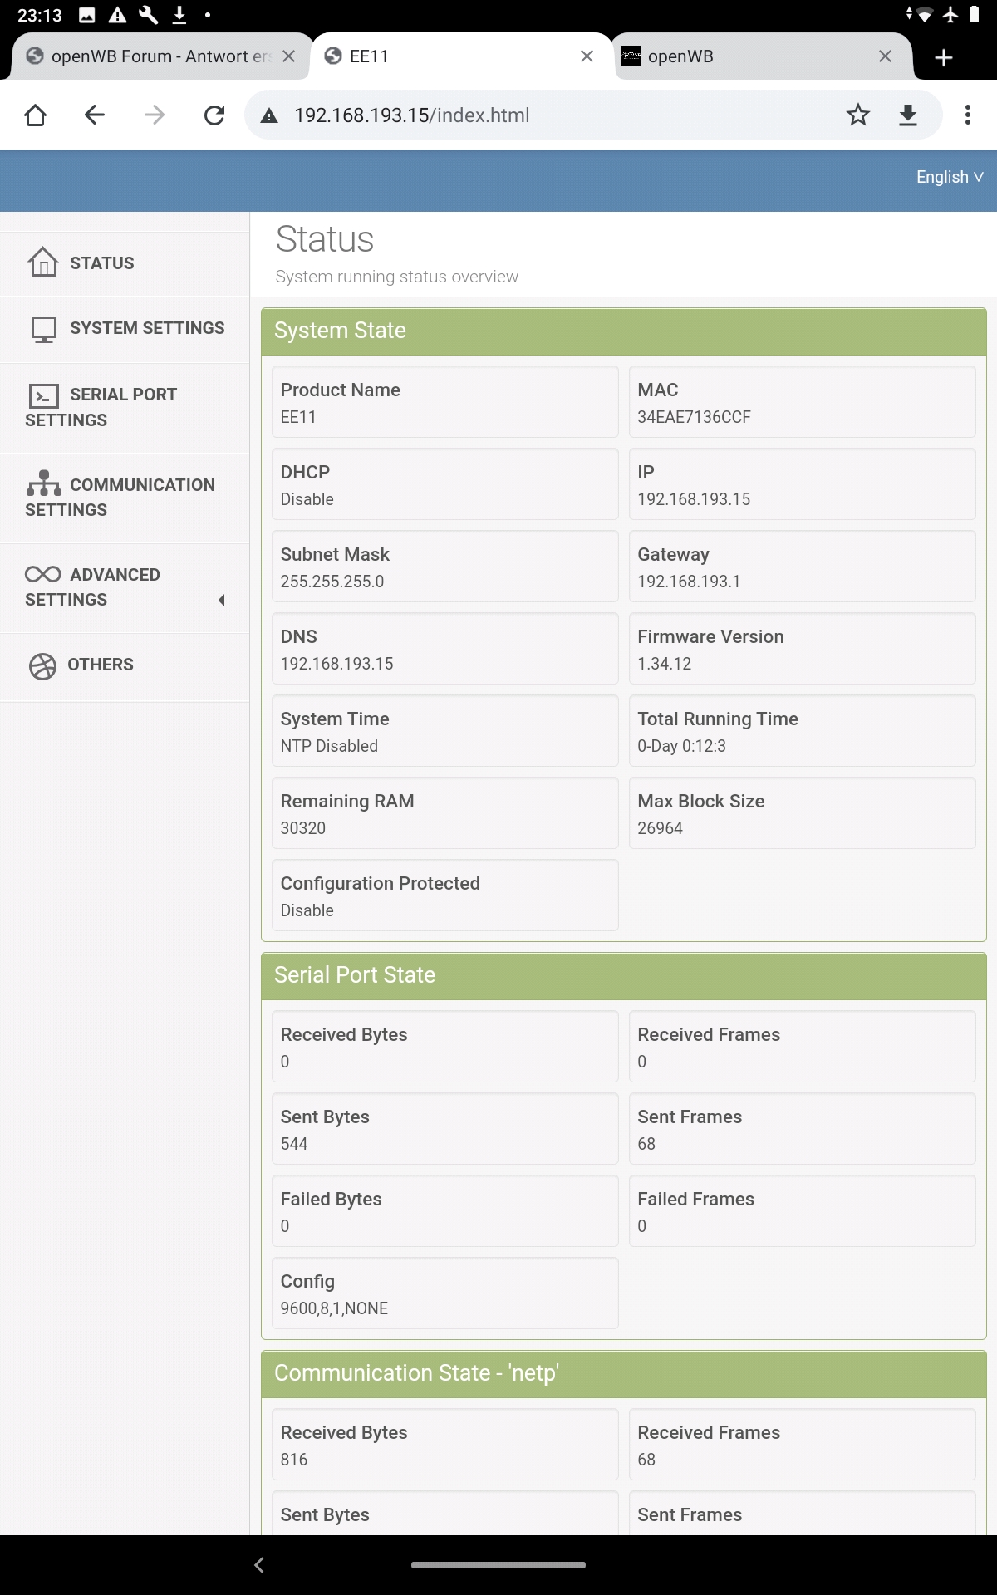Open the Status sidebar page
Screen dimensions: 997x1595
(101, 263)
